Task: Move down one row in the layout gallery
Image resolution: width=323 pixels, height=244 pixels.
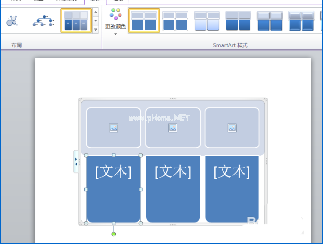Action: point(96,21)
